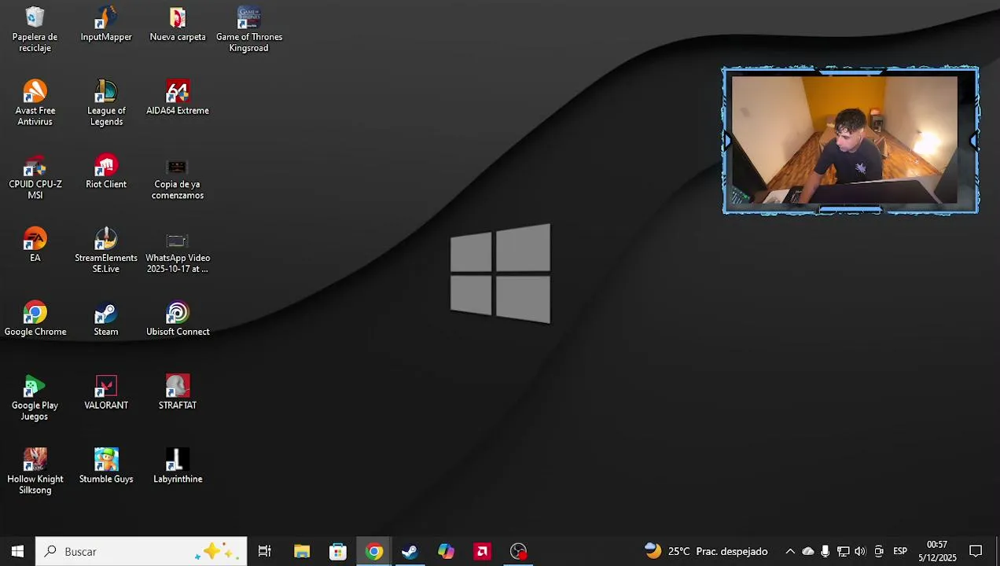Screen dimensions: 1000x566
Task: Open the notification center icon
Action: 976,551
